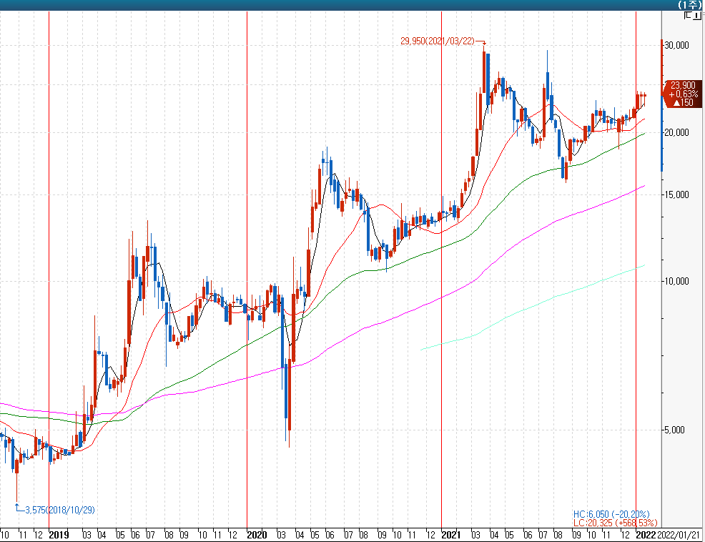Image resolution: width=705 pixels, height=542 pixels.
Task: Click the red-blue price range bar beside axis
Action: tap(661, 107)
